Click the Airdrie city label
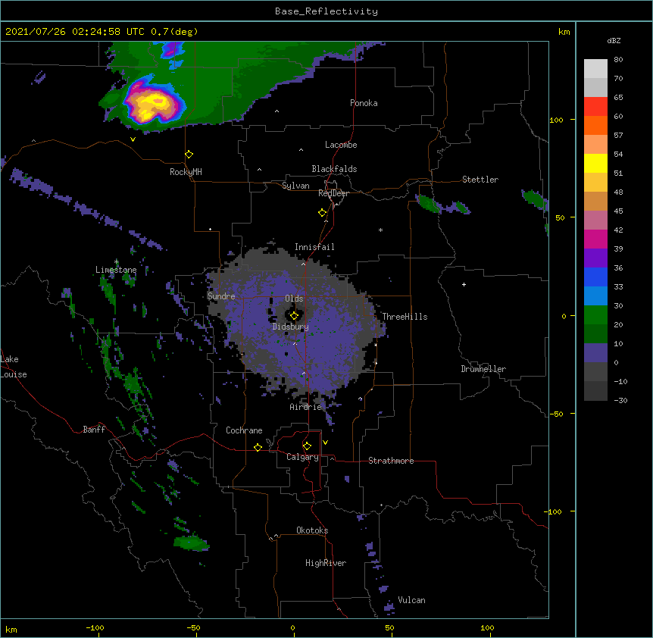Image resolution: width=653 pixels, height=638 pixels. [x=306, y=407]
